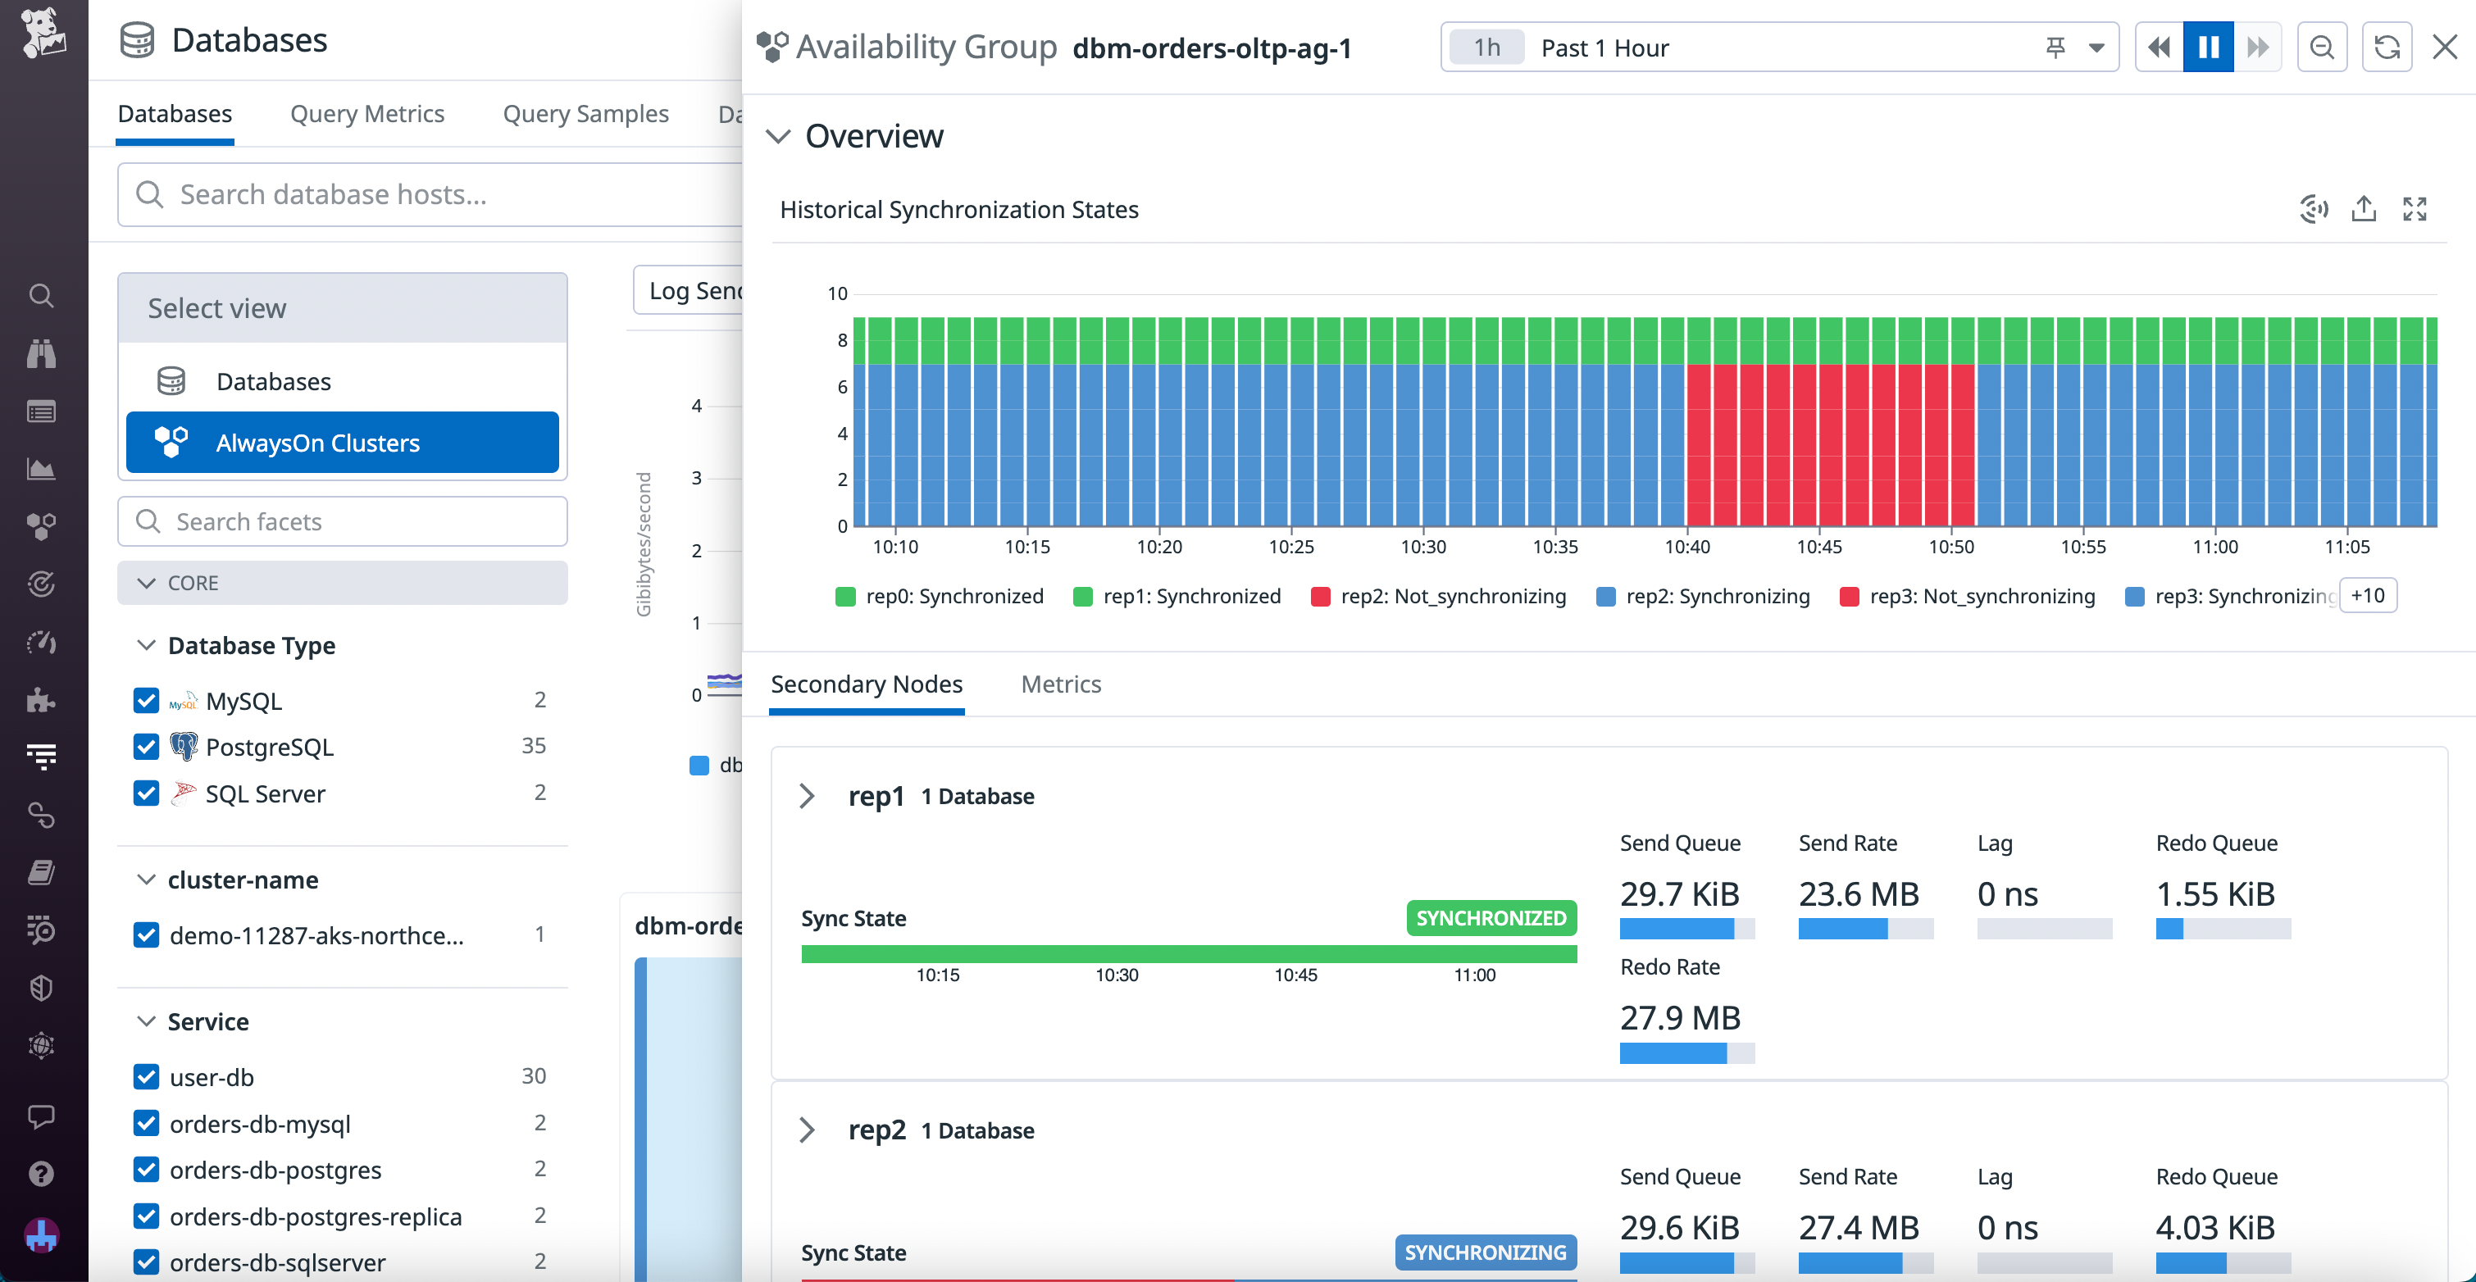Uncheck the MySQL database type filter

coord(146,700)
